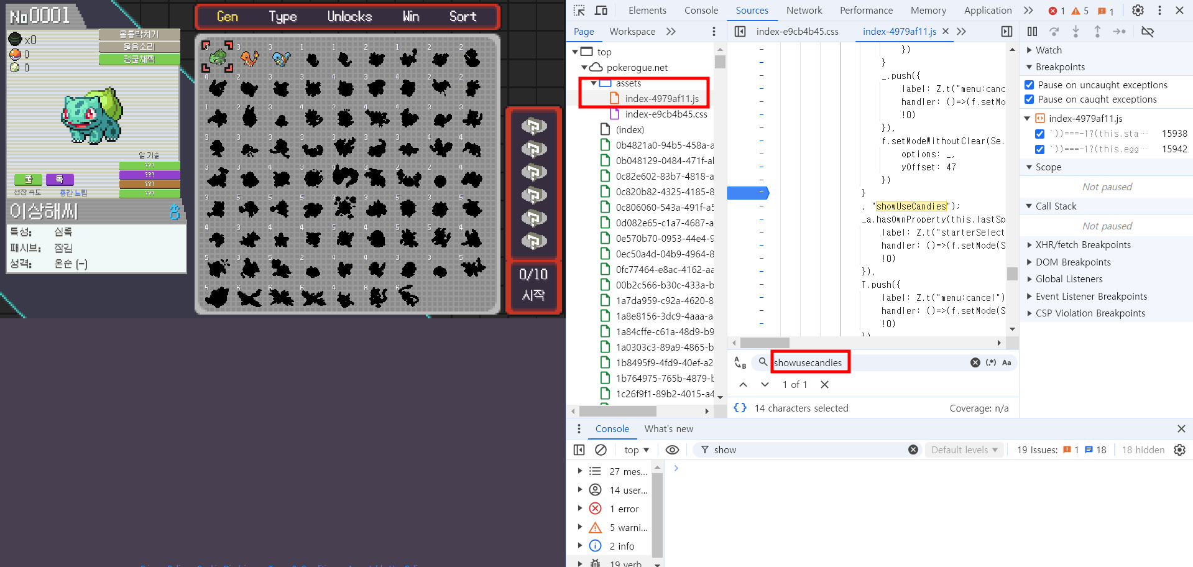
Task: Open the What's new drawer tab
Action: click(x=668, y=429)
